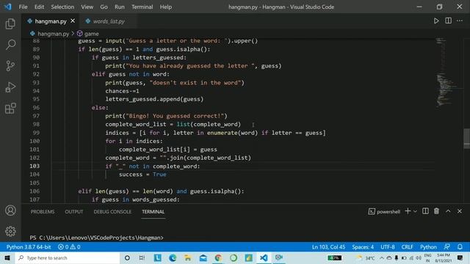The height and width of the screenshot is (264, 470).
Task: Close the terminal panel
Action: (460, 211)
